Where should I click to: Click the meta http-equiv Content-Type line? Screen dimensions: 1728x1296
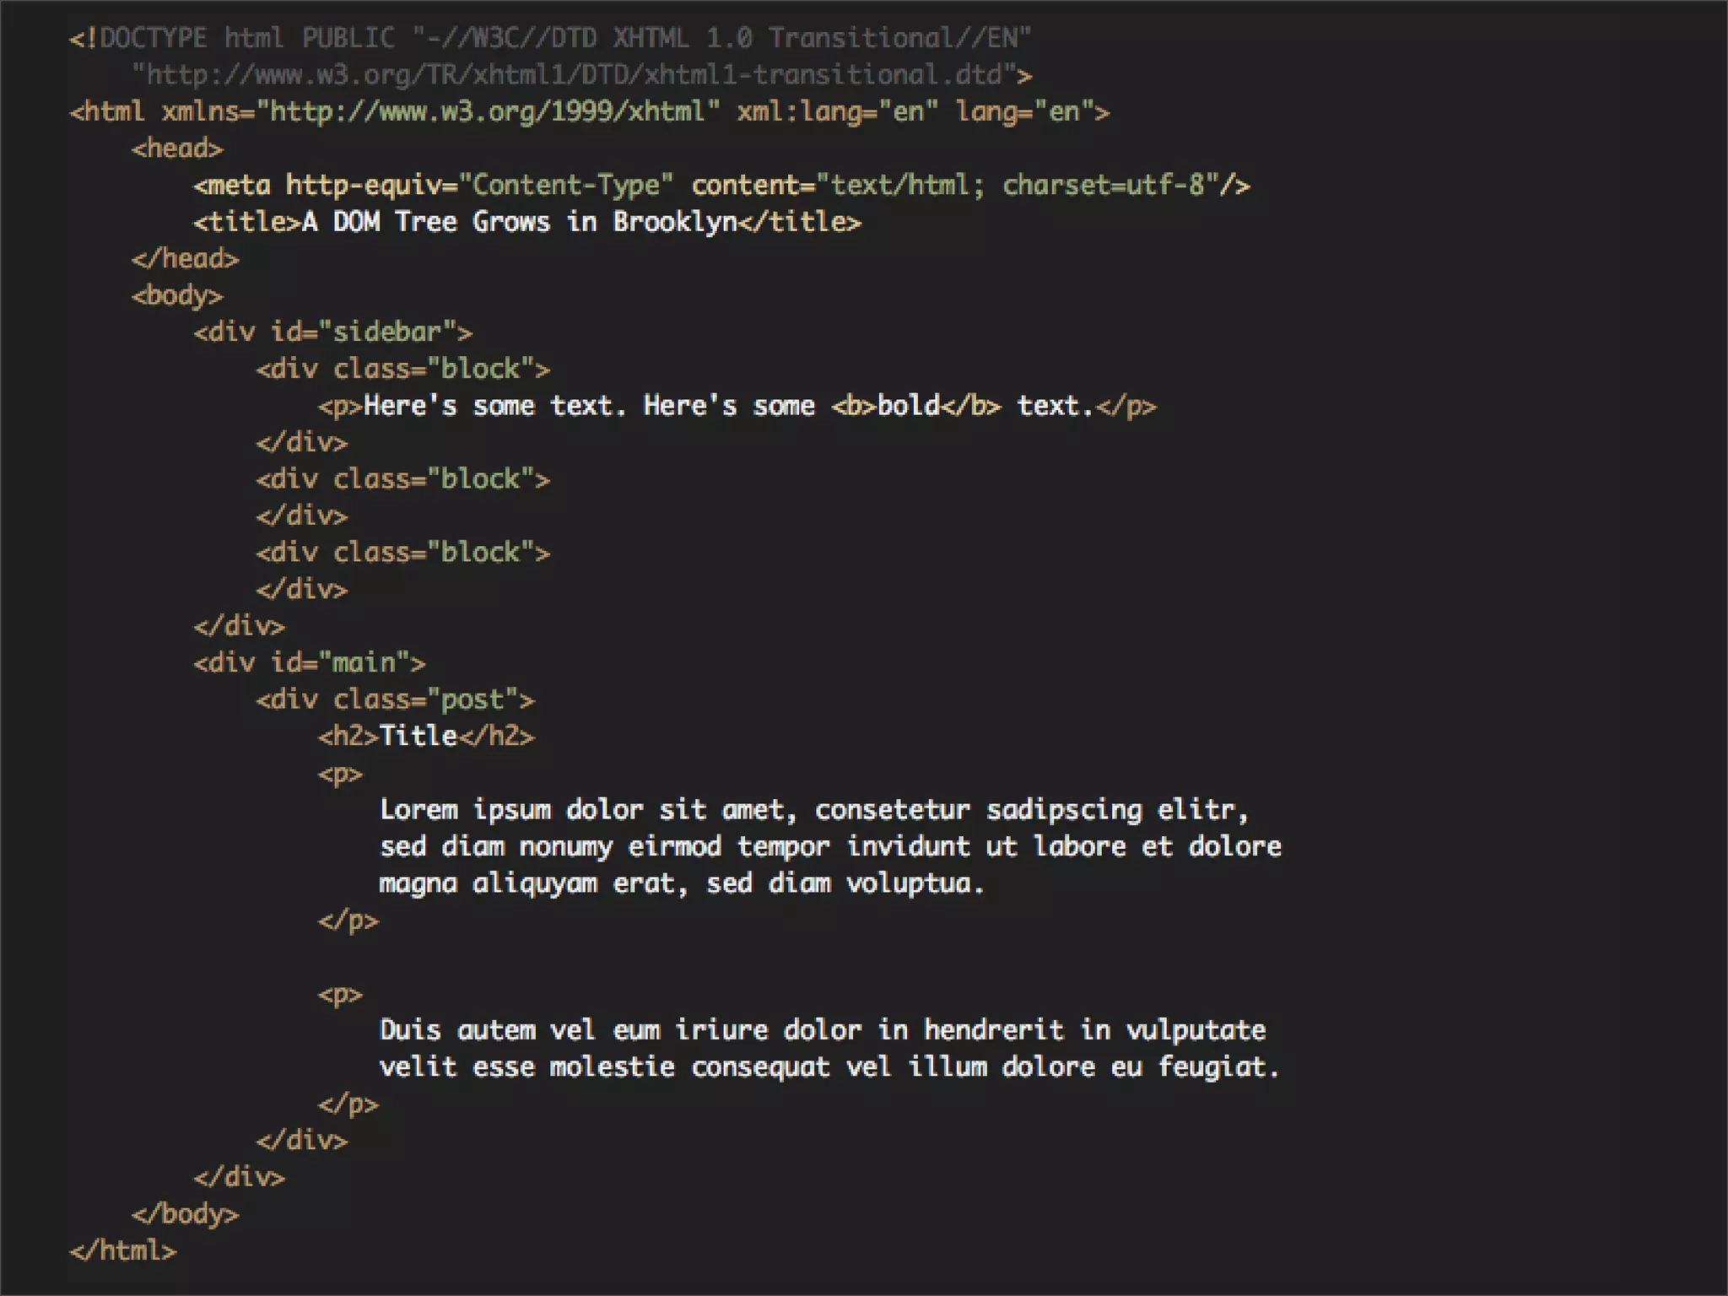click(x=722, y=186)
